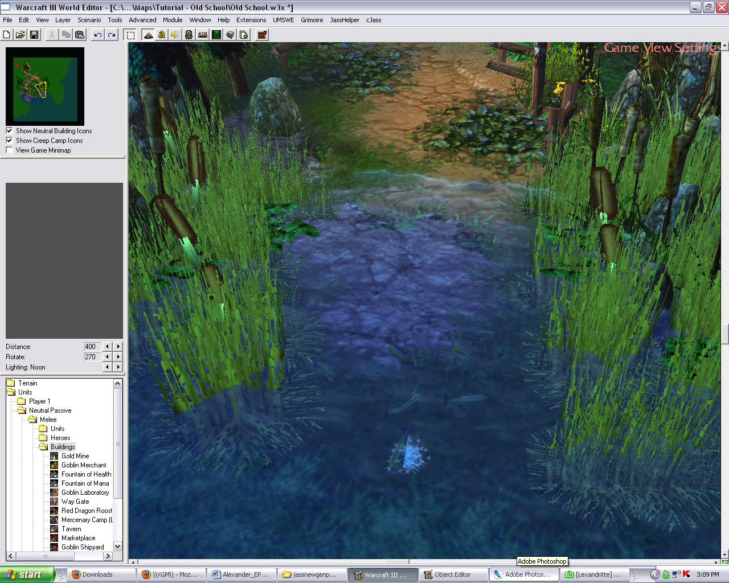The height and width of the screenshot is (583, 729).
Task: Open a map with the folder toolbar icon
Action: click(21, 35)
